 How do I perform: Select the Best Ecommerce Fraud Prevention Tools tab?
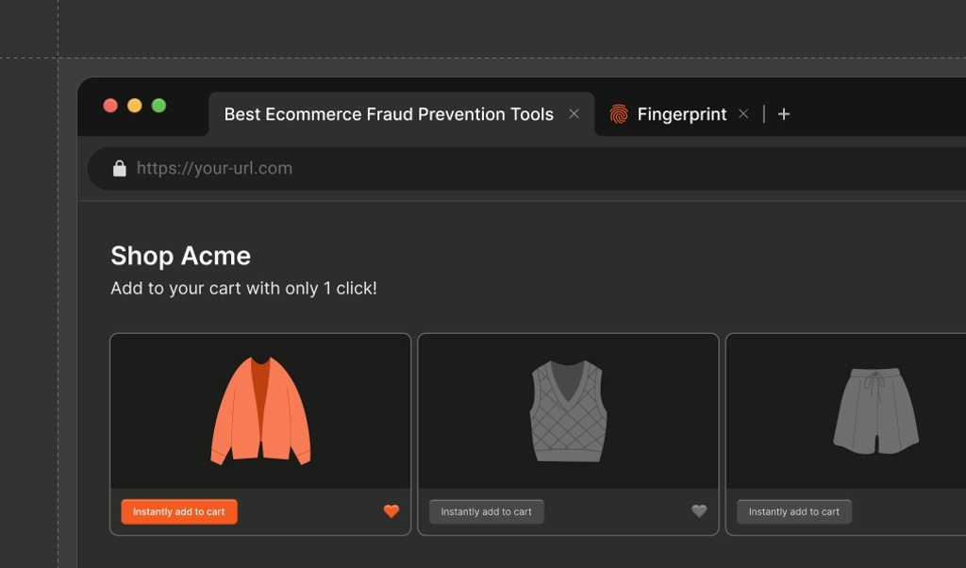pyautogui.click(x=389, y=113)
